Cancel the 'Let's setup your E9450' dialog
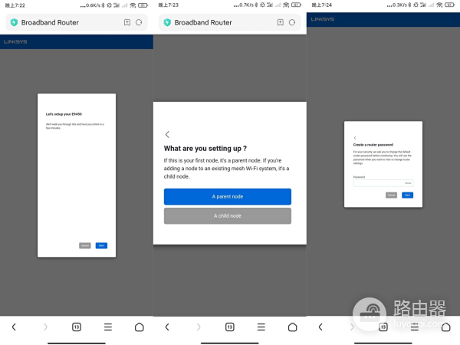 85,245
